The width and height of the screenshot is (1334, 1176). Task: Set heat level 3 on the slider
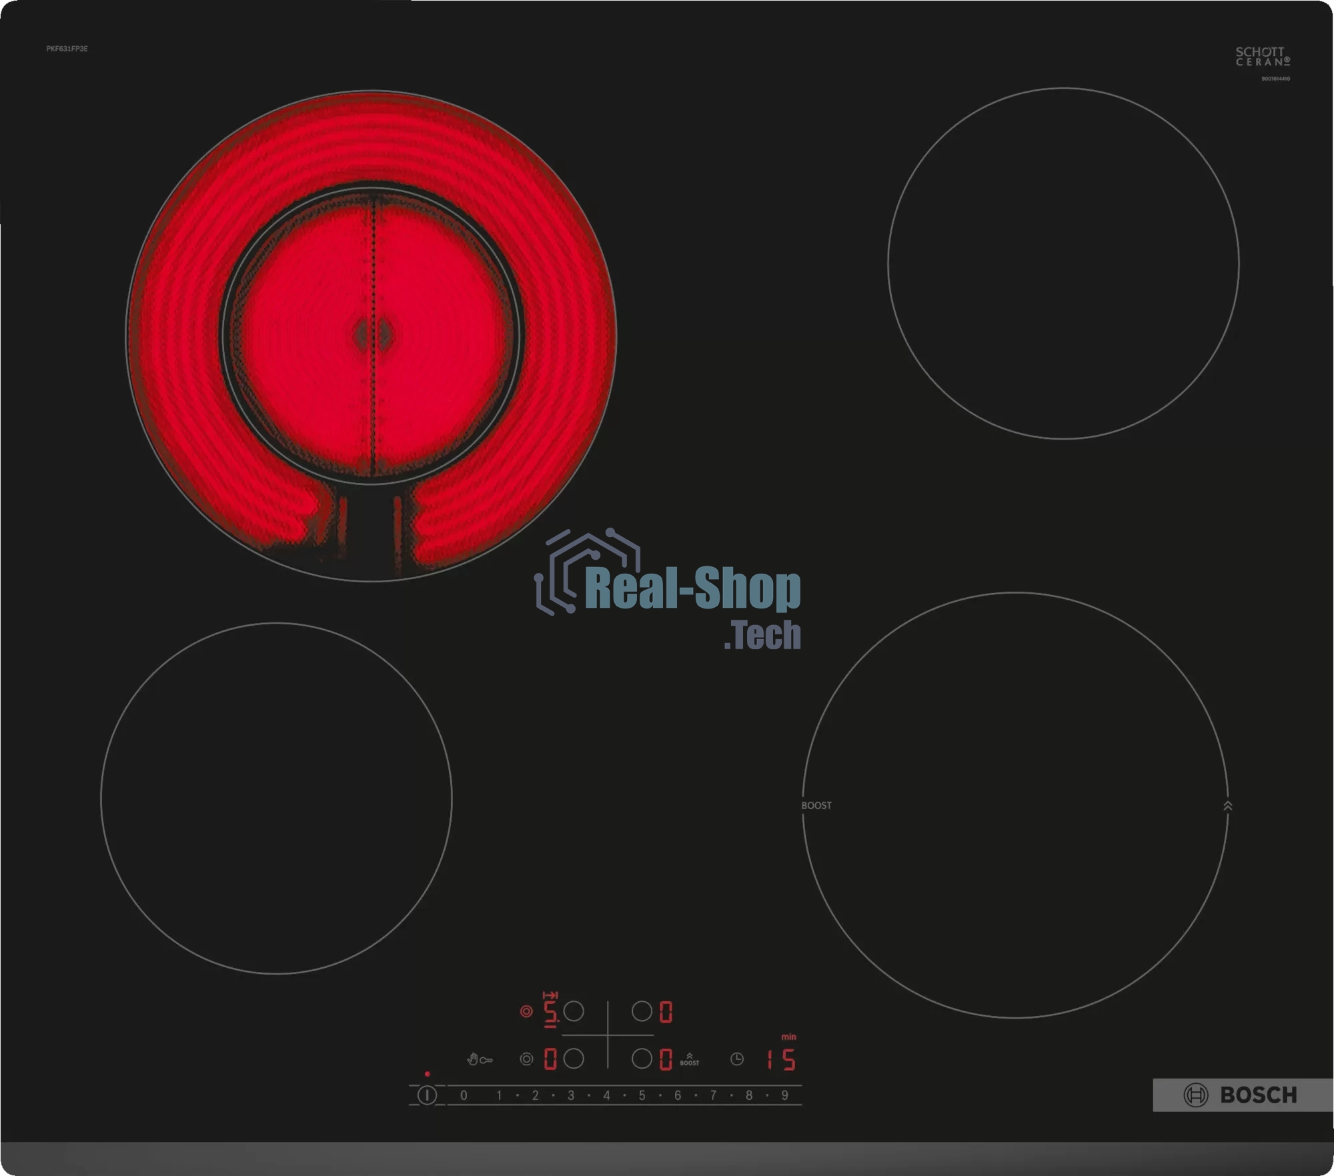tap(571, 1095)
